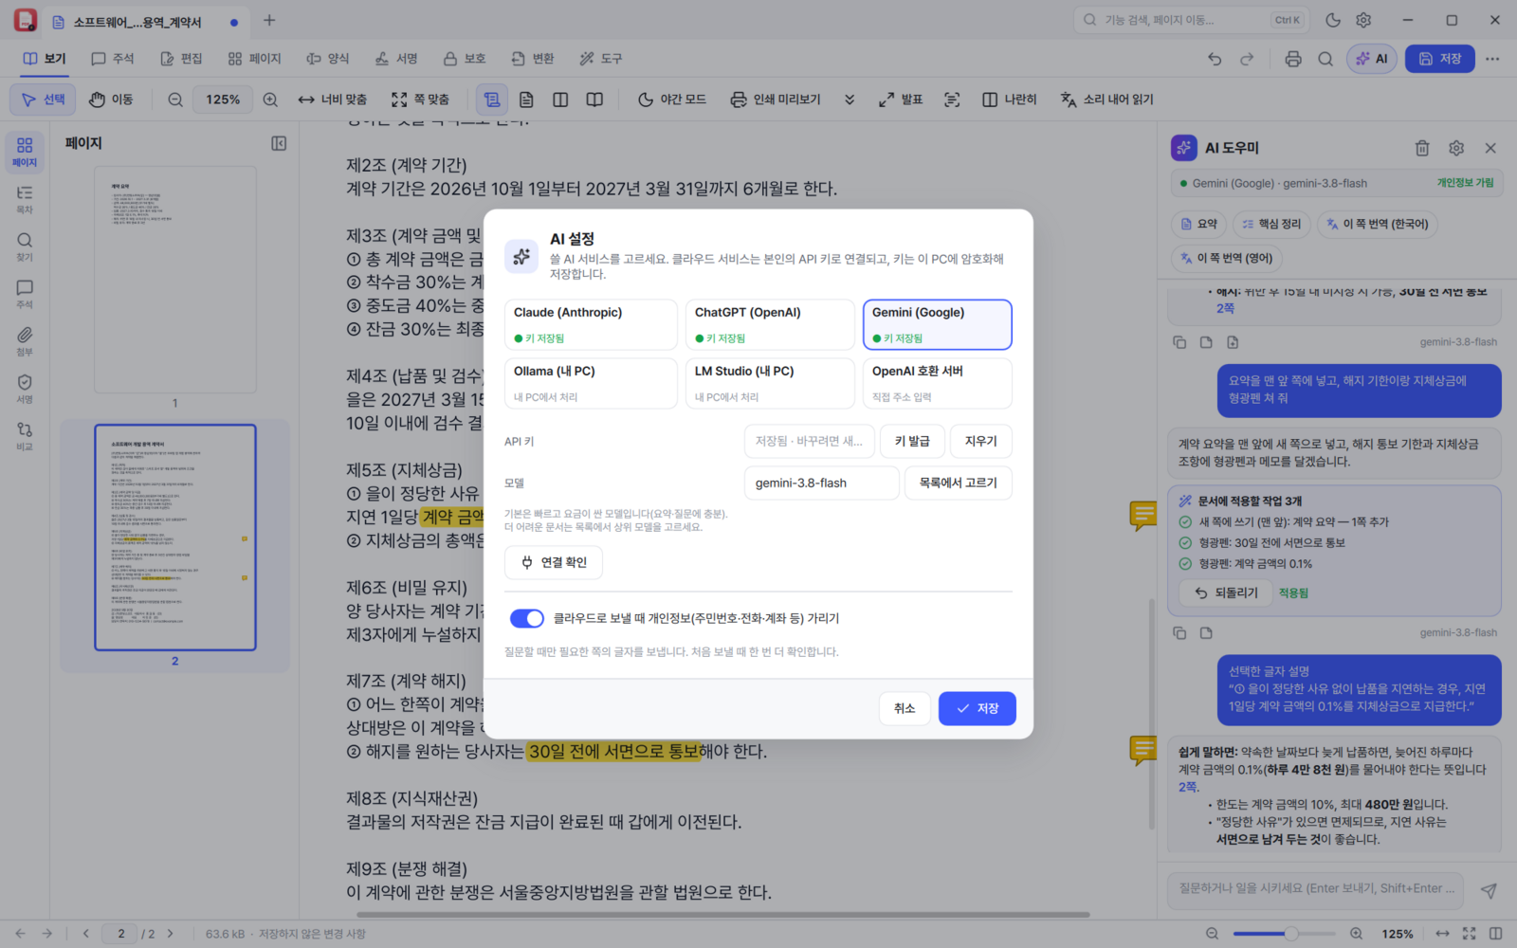Click the print icon in top bar

pyautogui.click(x=1293, y=59)
